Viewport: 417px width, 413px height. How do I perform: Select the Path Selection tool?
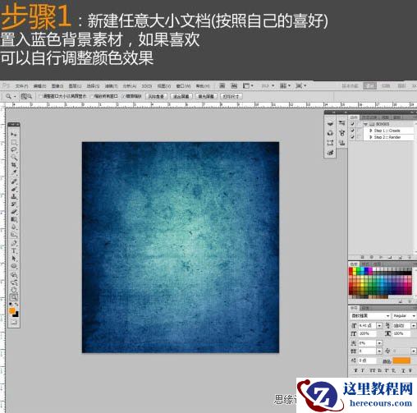click(14, 259)
